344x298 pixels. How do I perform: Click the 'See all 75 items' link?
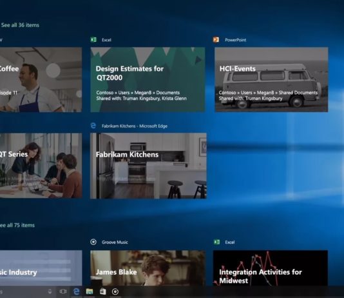[x=17, y=225]
